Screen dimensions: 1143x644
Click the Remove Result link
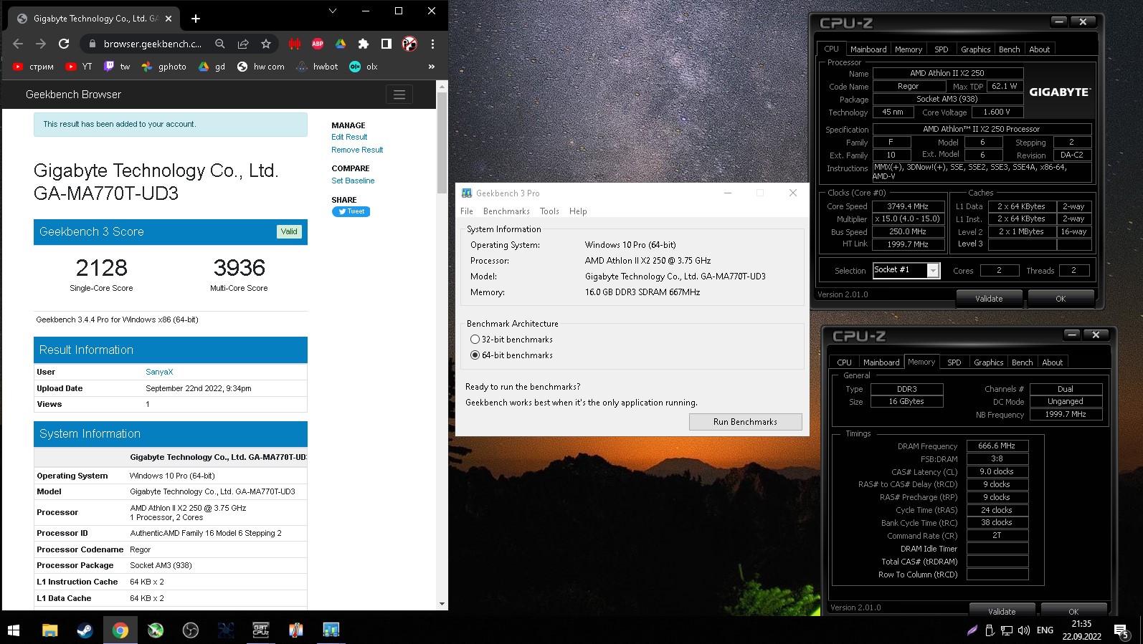tap(357, 150)
